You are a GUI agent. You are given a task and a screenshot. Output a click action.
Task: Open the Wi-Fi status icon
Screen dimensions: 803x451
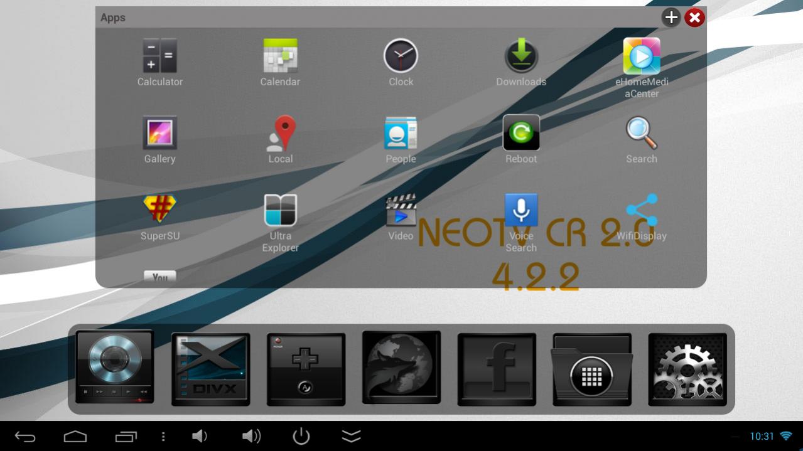point(786,436)
